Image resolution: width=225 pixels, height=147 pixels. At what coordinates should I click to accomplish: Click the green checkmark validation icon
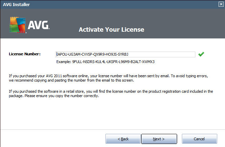[x=201, y=54]
